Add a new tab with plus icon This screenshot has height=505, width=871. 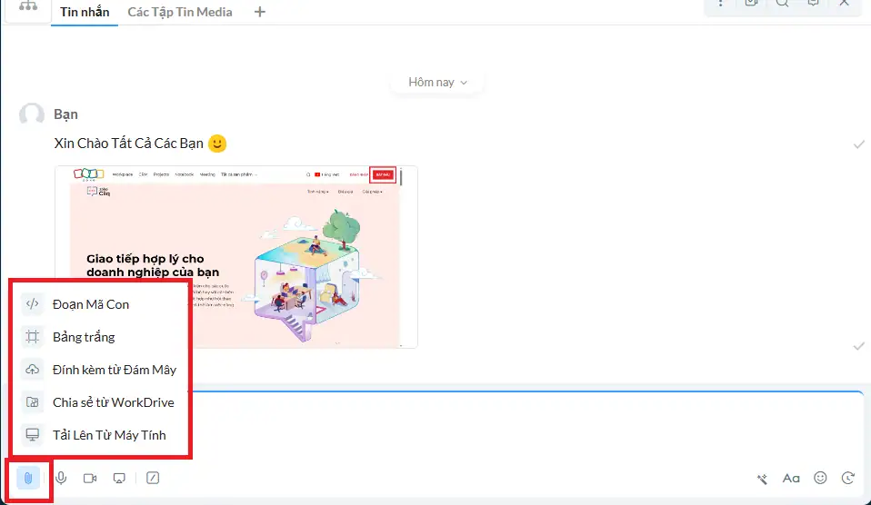pos(259,12)
